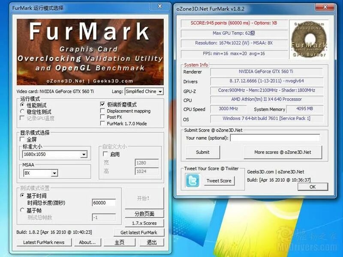The height and width of the screenshot is (257, 343).
Task: Open the MSAA 8X dropdown
Action: (40, 173)
